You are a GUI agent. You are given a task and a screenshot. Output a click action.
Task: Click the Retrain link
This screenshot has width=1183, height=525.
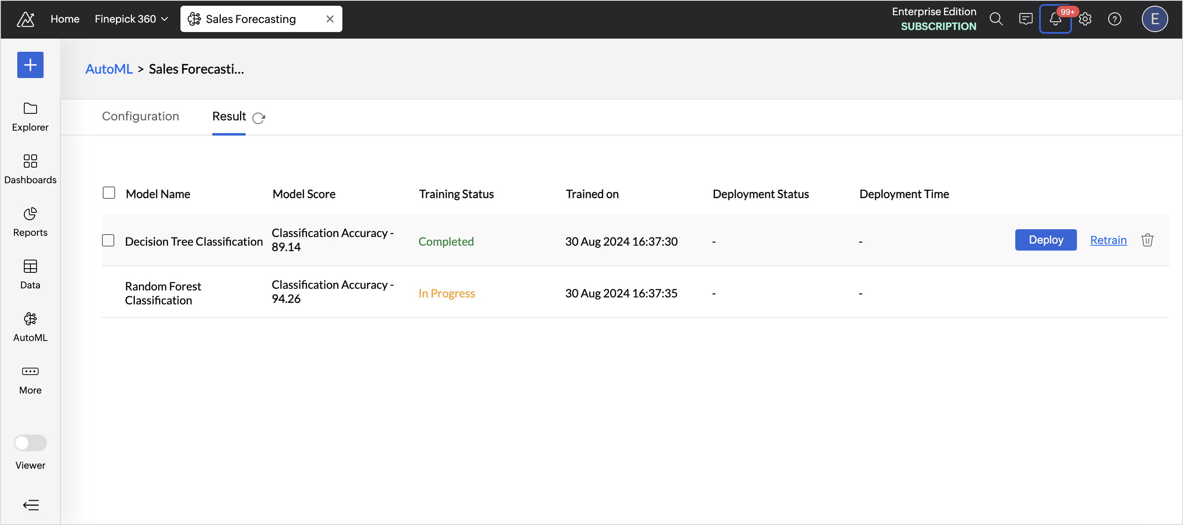[1108, 240]
